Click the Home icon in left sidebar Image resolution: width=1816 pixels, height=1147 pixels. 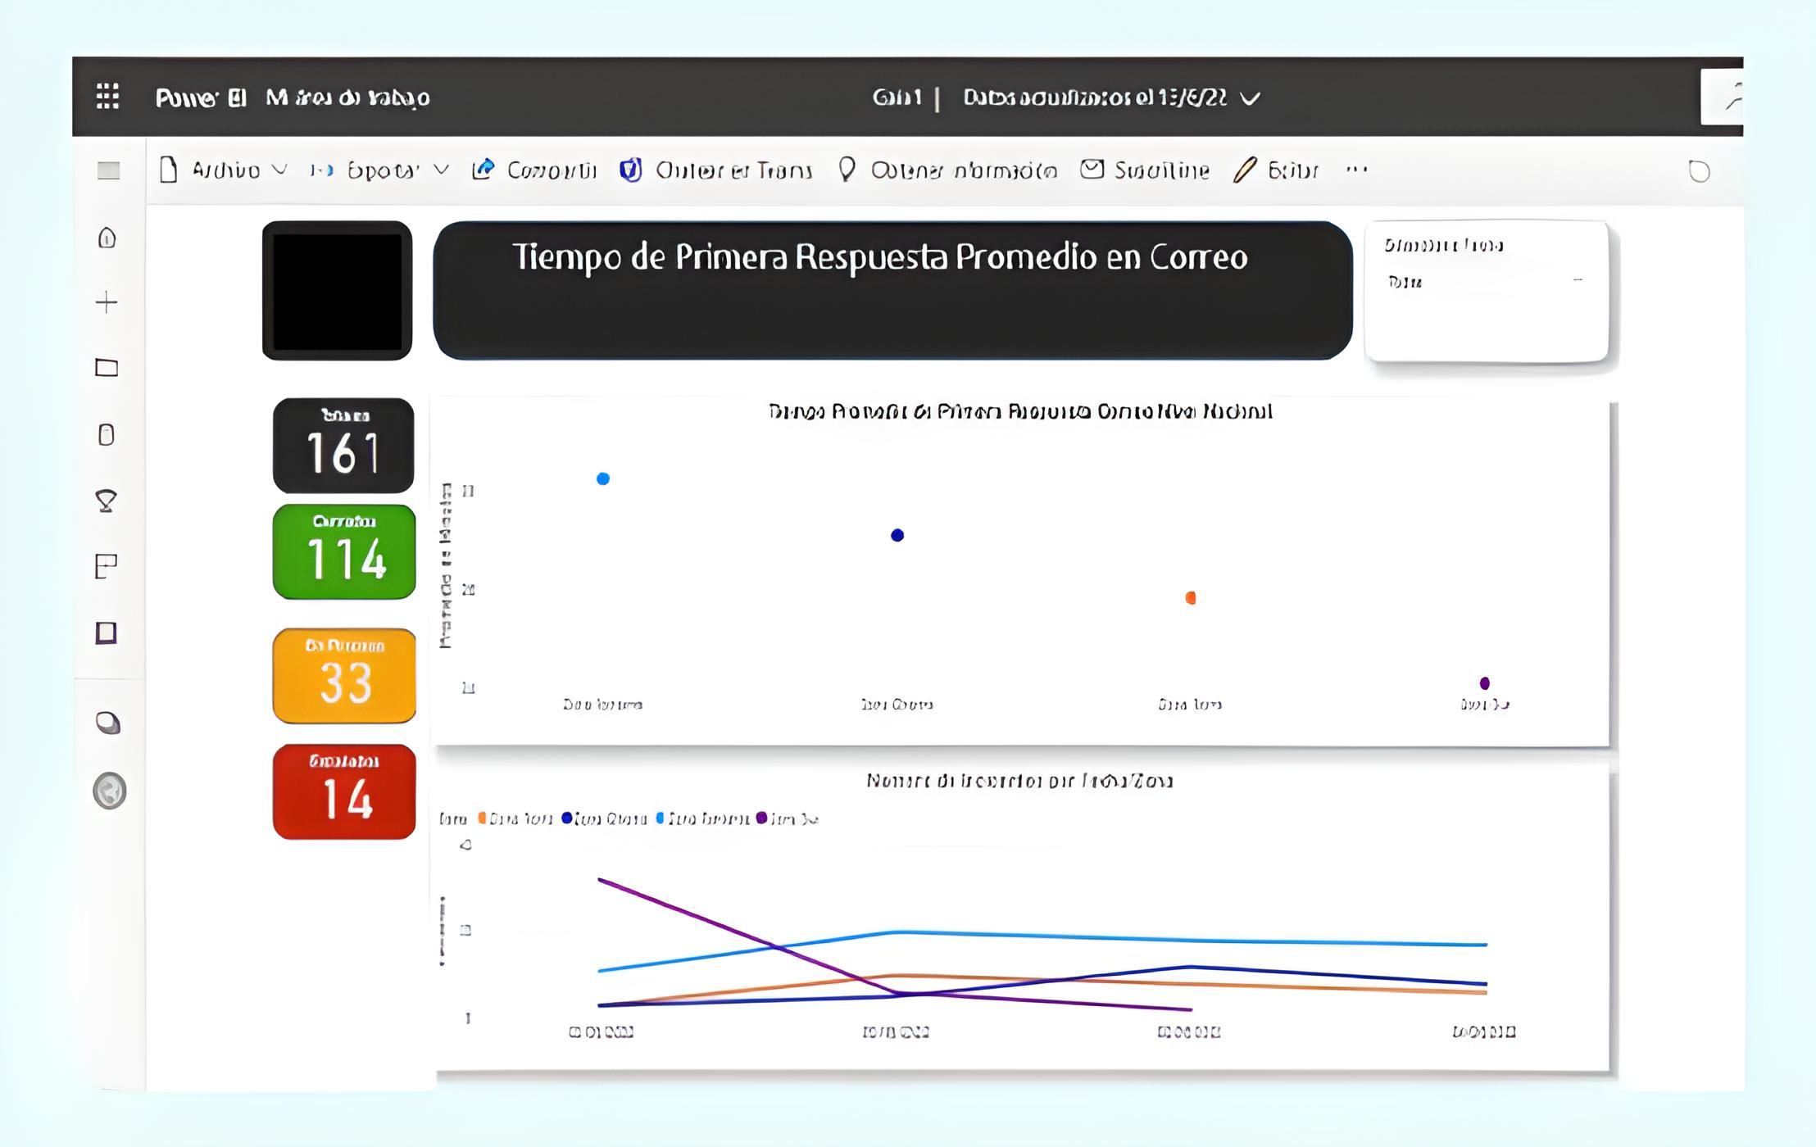[107, 238]
